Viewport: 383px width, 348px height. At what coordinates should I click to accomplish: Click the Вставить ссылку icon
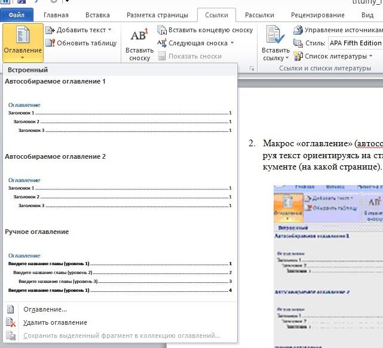[x=275, y=35]
